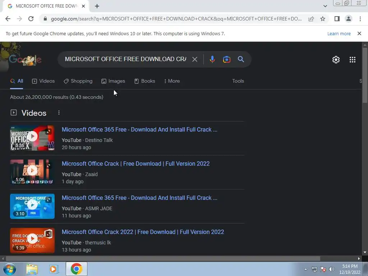This screenshot has height=276, width=368.
Task: Click the Google doodle logo
Action: pyautogui.click(x=26, y=60)
